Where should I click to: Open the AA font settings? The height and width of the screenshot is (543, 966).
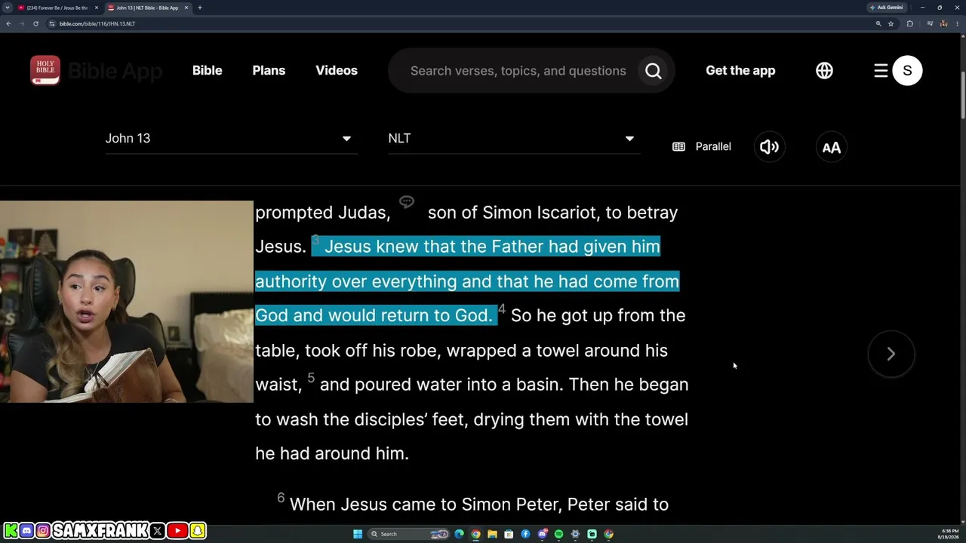point(831,147)
